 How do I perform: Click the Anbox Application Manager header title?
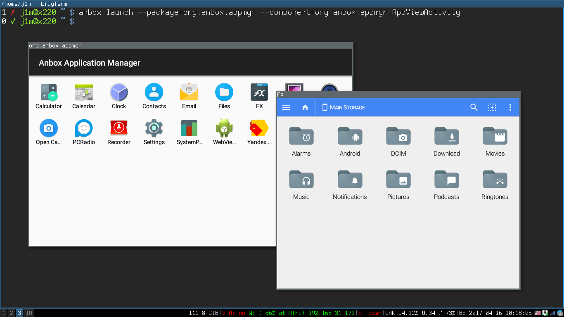(90, 63)
